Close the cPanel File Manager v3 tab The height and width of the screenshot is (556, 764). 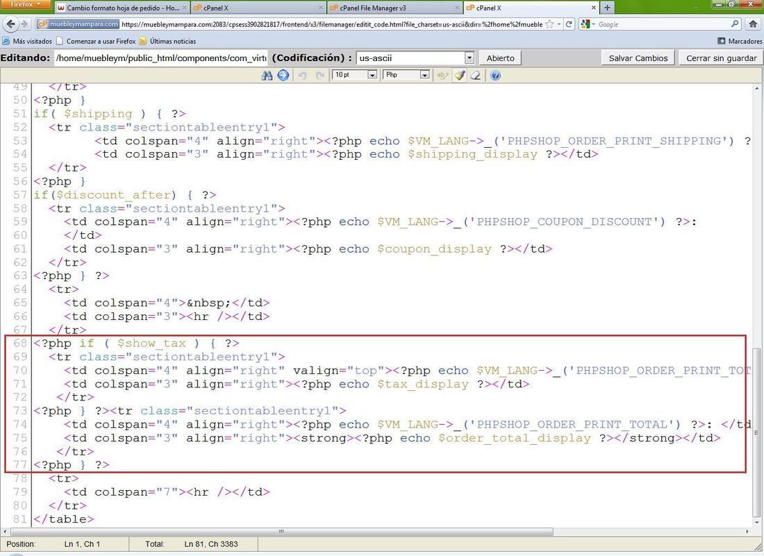point(457,8)
